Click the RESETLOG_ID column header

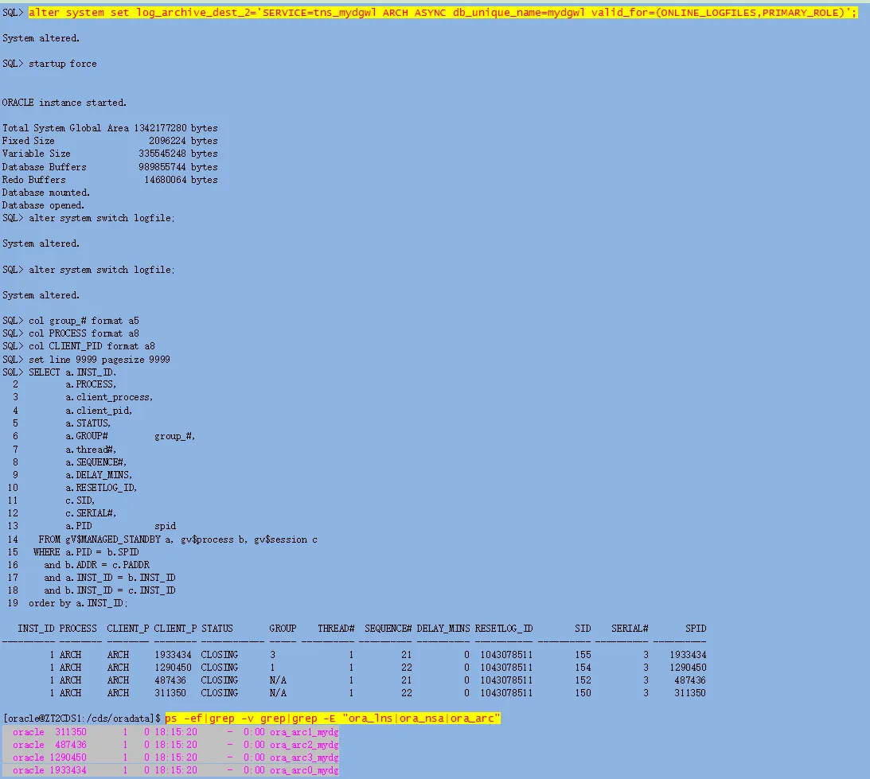click(x=504, y=629)
